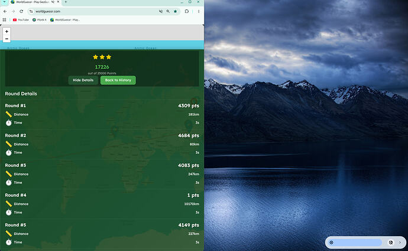Click the stopwatch icon for Round #5

pos(9,242)
